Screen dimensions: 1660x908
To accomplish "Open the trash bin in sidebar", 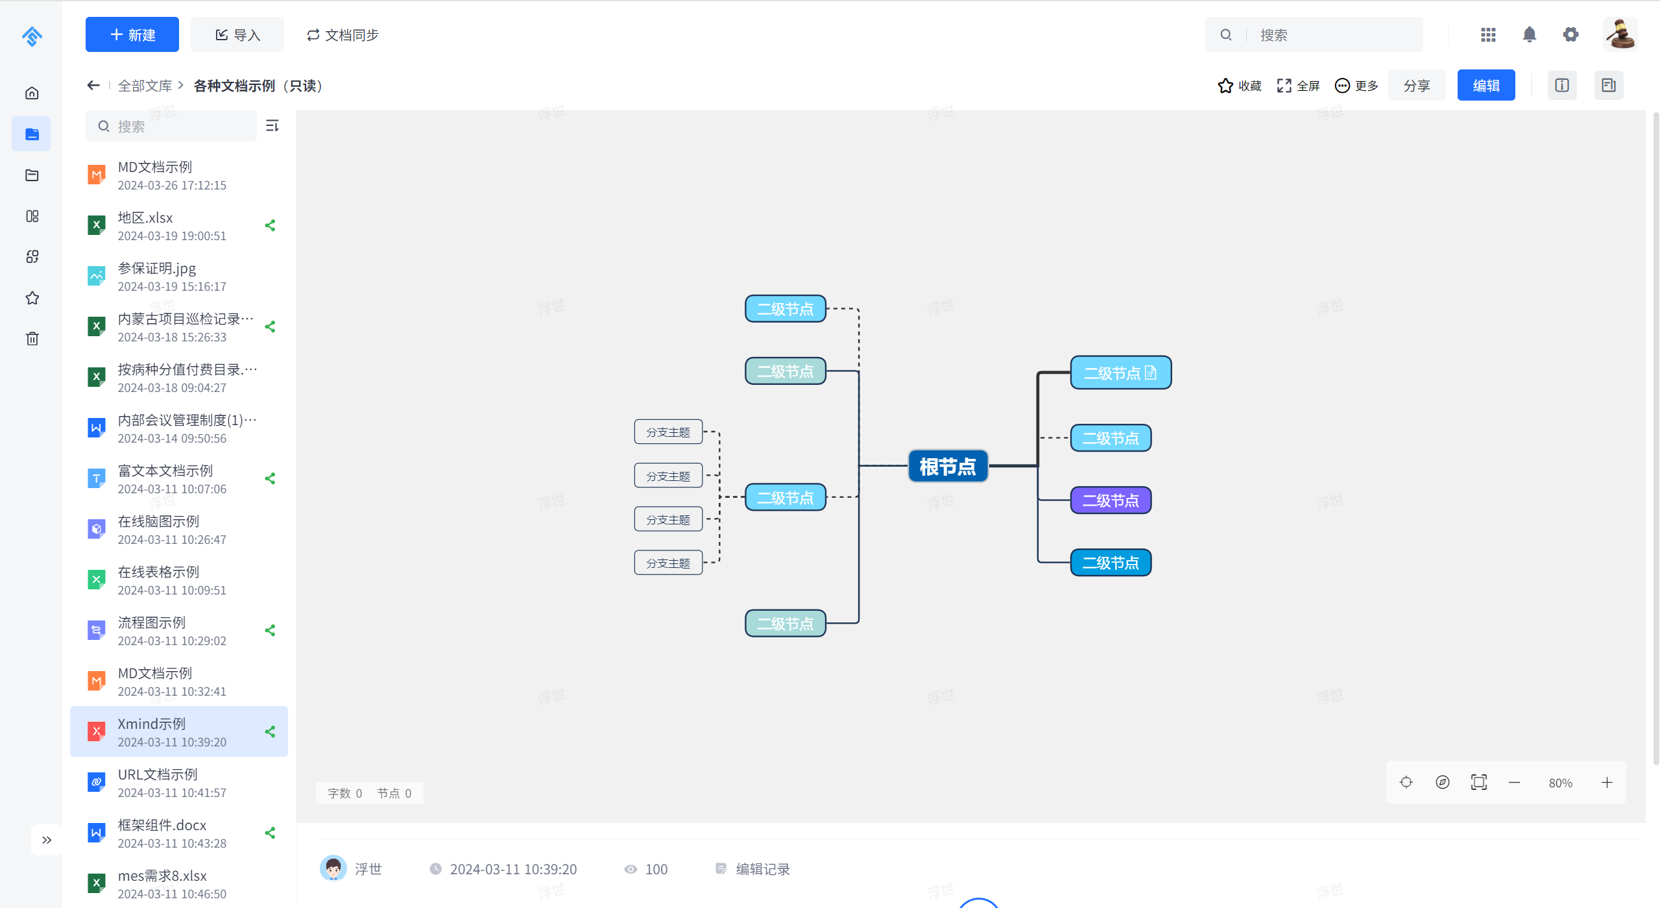I will (32, 338).
